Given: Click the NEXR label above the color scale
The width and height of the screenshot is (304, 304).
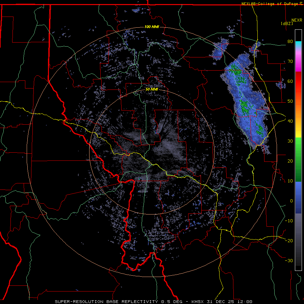Looking at the screenshot, I should (297, 20).
